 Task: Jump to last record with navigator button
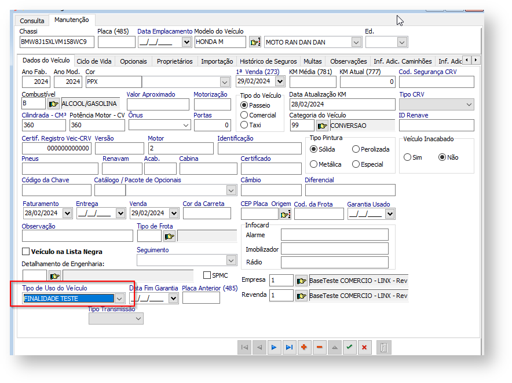click(x=289, y=347)
